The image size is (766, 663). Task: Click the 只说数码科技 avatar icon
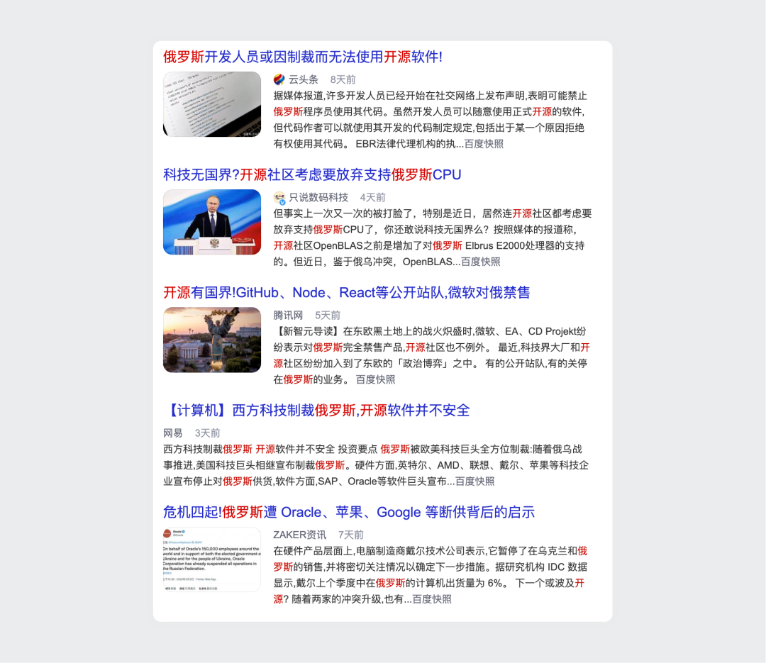pyautogui.click(x=279, y=197)
